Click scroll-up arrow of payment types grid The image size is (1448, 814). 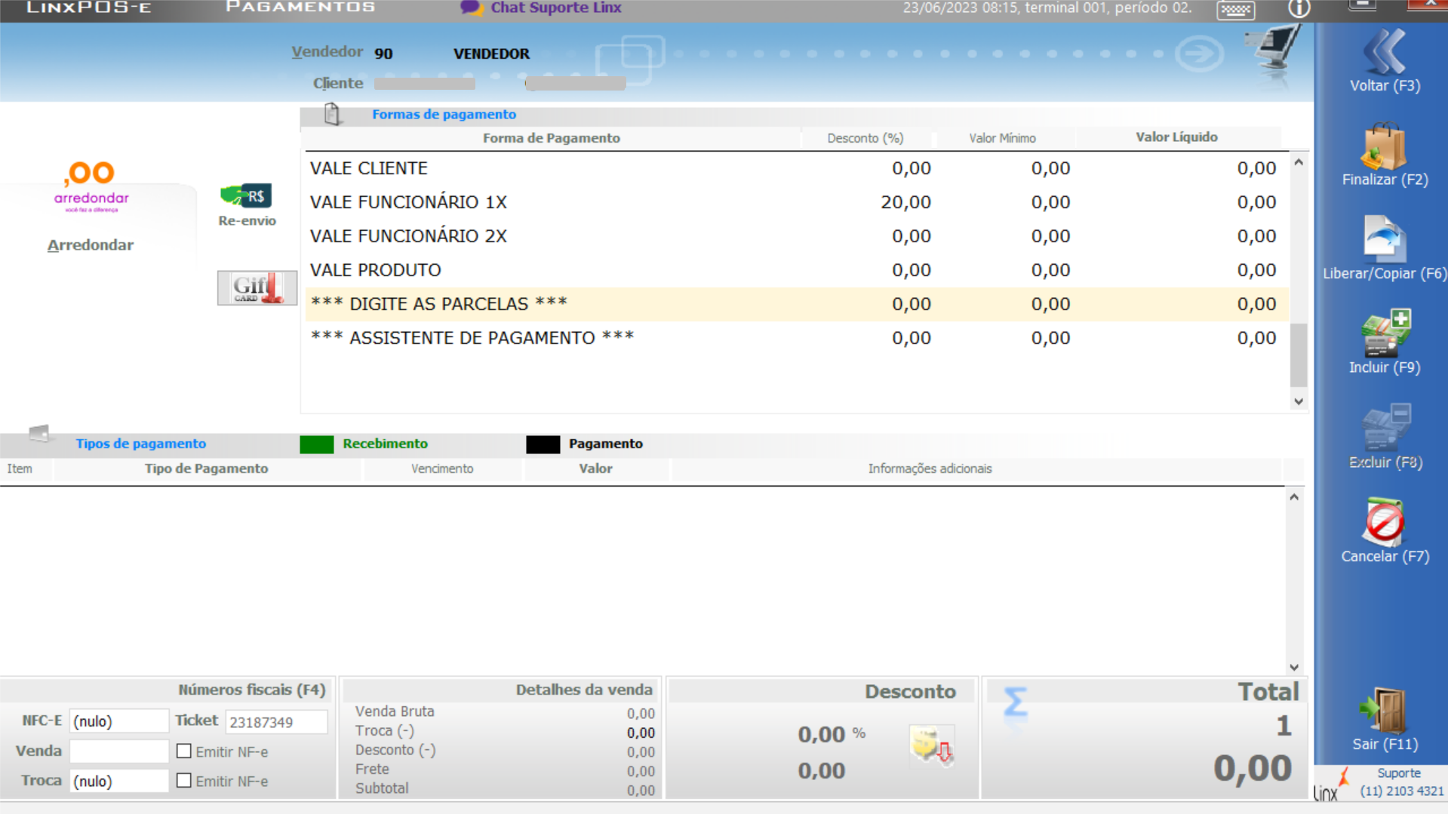click(x=1294, y=497)
